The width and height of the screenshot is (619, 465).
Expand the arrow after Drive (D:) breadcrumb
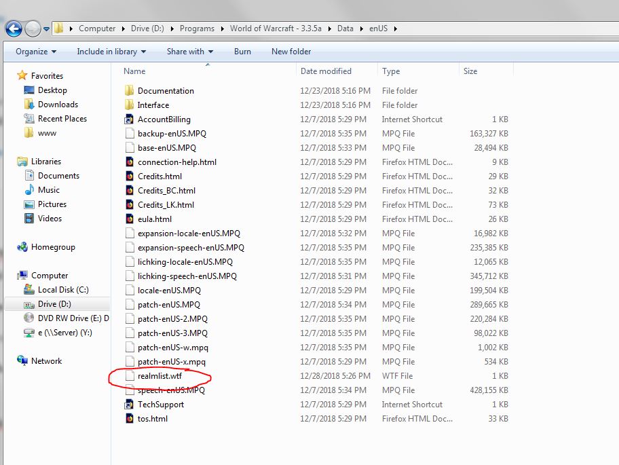point(172,29)
